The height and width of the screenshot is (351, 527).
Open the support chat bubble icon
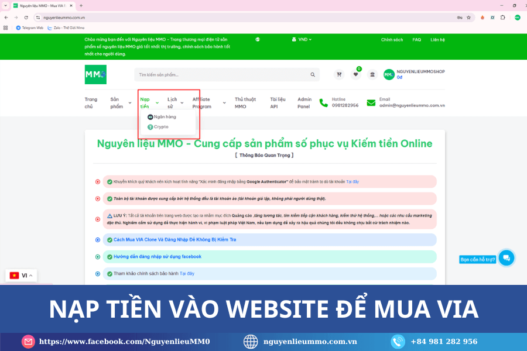tap(507, 257)
